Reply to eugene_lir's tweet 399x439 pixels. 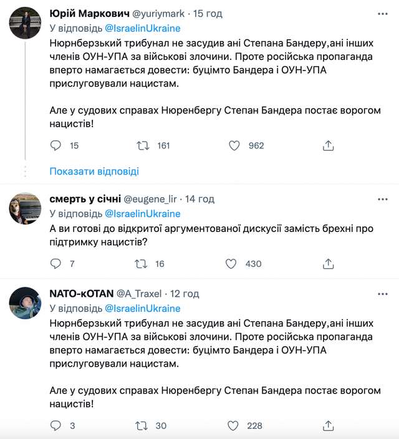tap(55, 264)
